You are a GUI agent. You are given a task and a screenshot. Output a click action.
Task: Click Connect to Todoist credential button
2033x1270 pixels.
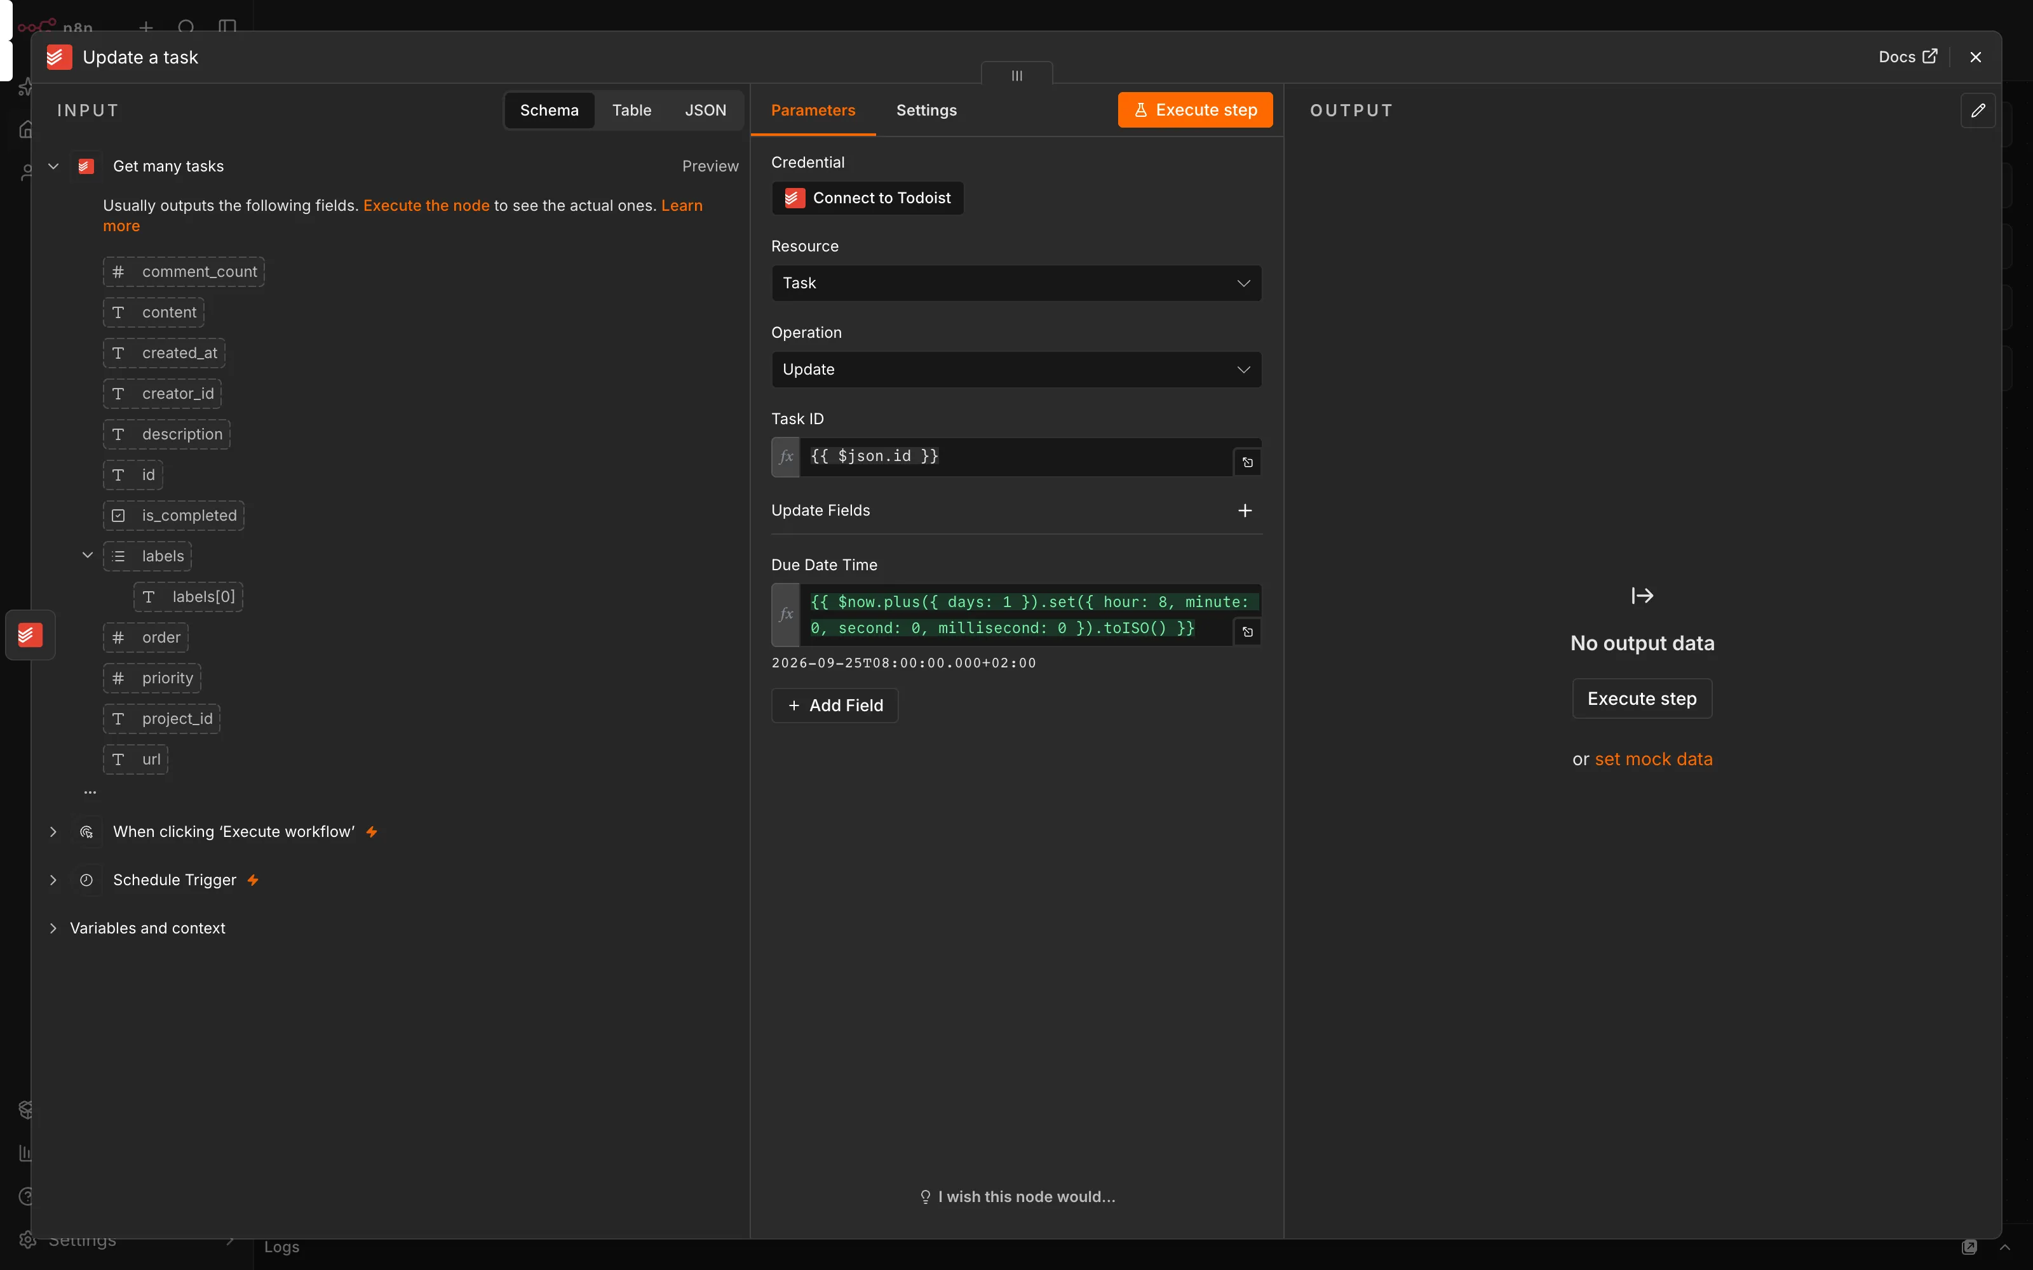(868, 198)
